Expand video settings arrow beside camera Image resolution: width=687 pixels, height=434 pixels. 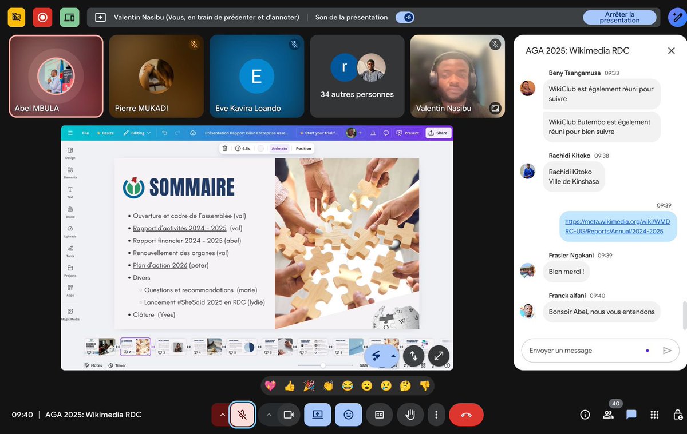(269, 415)
